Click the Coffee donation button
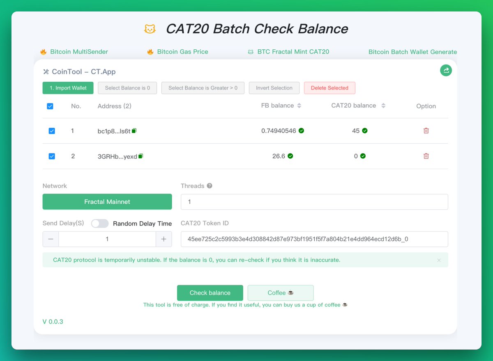The width and height of the screenshot is (493, 361). coord(280,293)
